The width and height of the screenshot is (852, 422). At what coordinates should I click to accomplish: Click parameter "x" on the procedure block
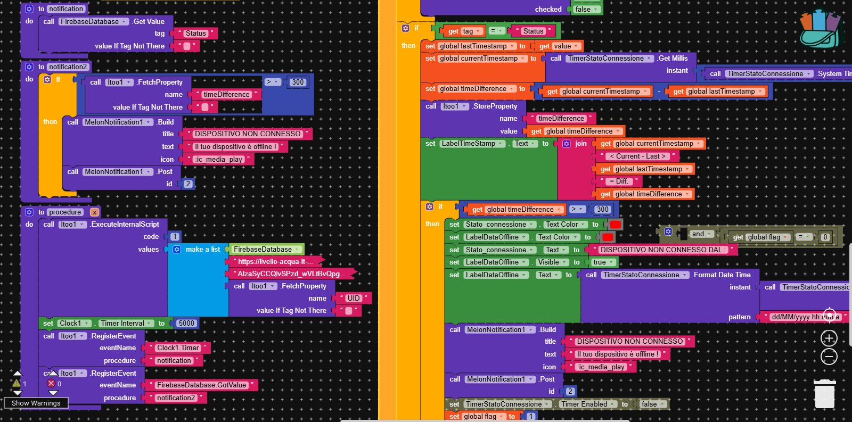[x=94, y=212]
